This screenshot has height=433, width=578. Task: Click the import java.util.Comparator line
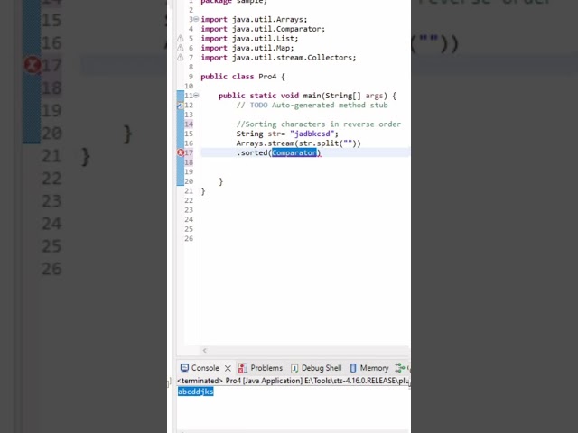263,29
